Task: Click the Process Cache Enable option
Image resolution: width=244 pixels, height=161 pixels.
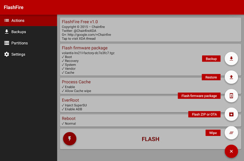Action: (68, 87)
